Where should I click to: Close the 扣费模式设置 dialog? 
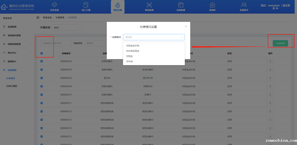tap(186, 26)
